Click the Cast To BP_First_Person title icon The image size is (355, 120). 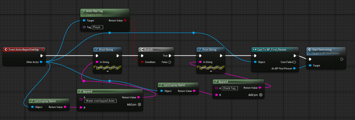(x=255, y=50)
